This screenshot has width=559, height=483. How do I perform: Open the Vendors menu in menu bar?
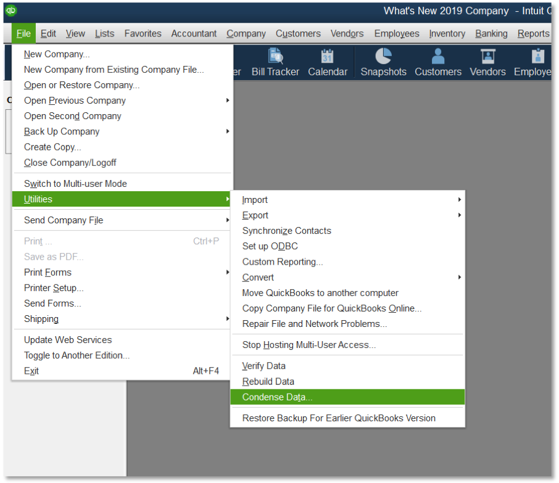pos(347,33)
